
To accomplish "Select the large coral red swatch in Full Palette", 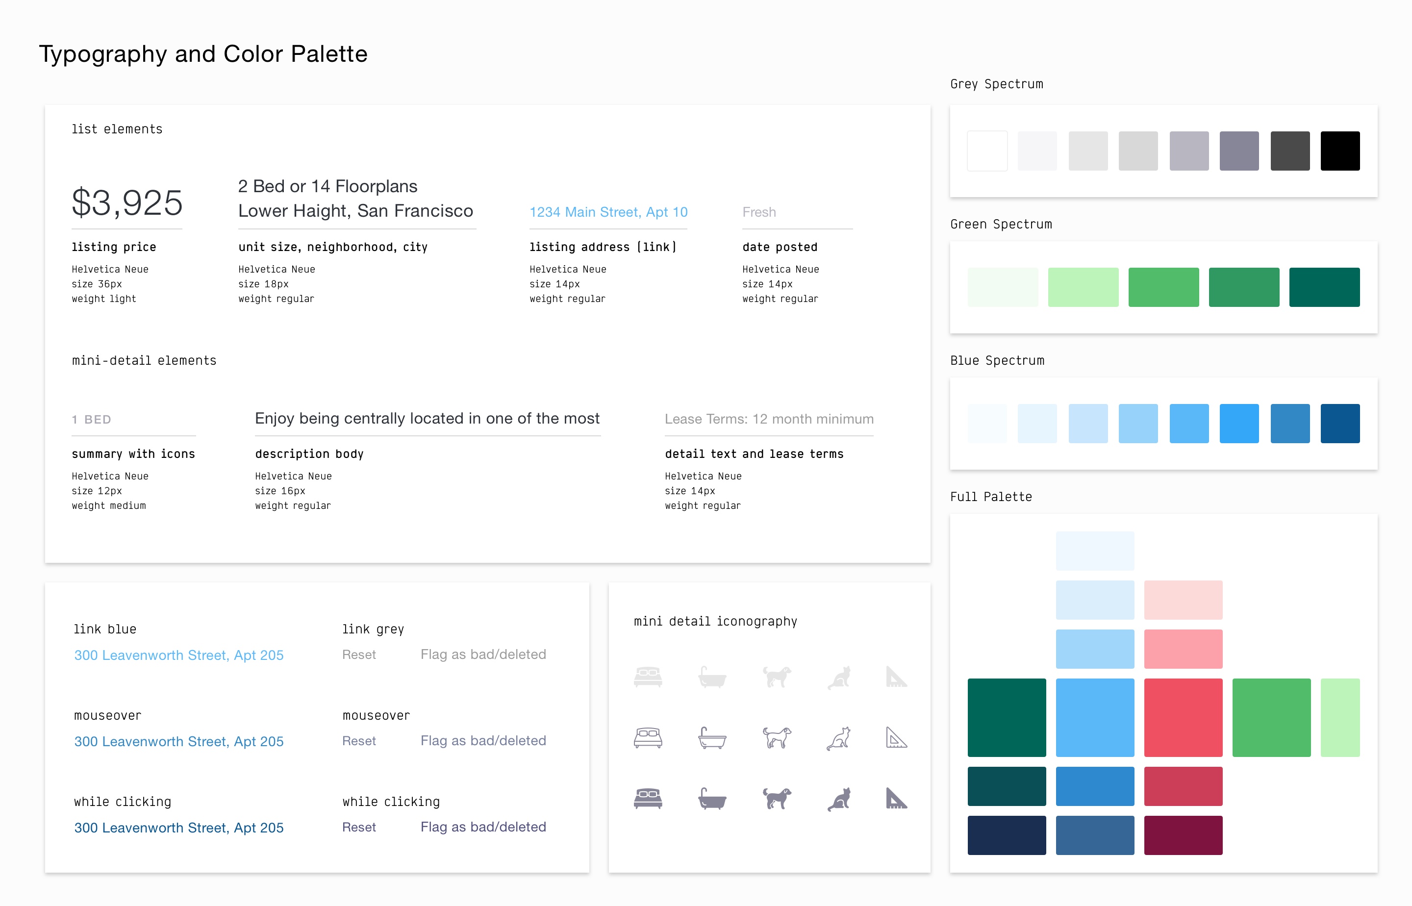I will point(1183,717).
